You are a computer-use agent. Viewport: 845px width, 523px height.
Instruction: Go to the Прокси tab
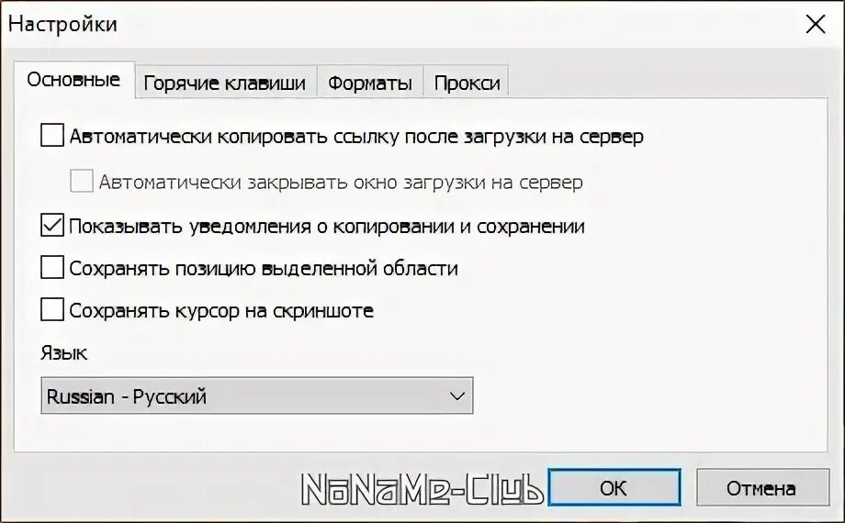467,83
